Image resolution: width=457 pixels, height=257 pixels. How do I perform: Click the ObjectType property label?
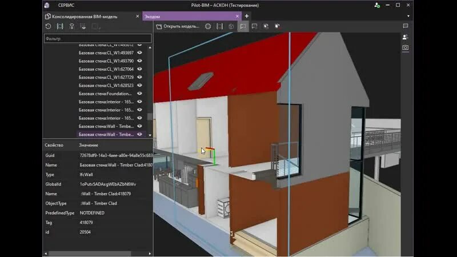click(x=56, y=203)
